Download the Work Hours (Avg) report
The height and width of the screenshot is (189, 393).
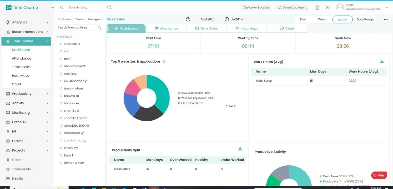coord(382,61)
